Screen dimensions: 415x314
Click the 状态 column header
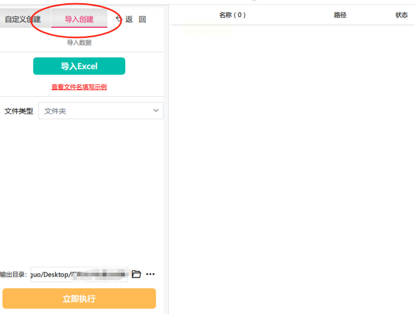401,15
